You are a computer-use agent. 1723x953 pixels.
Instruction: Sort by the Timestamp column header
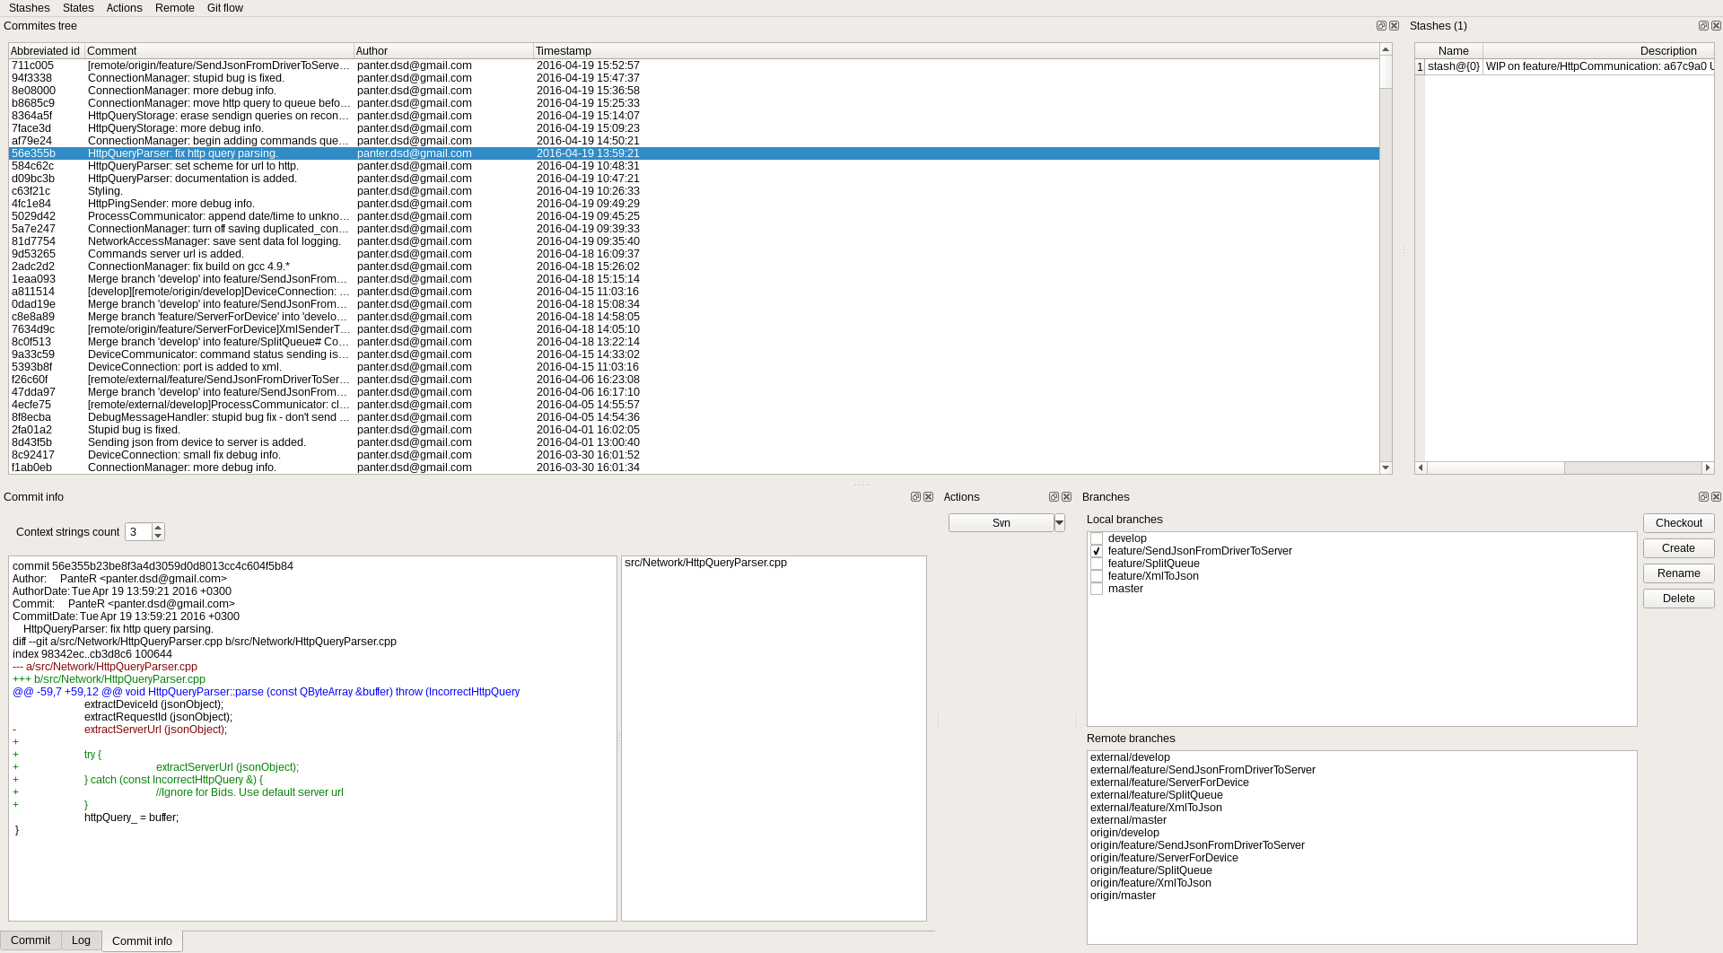click(x=956, y=51)
